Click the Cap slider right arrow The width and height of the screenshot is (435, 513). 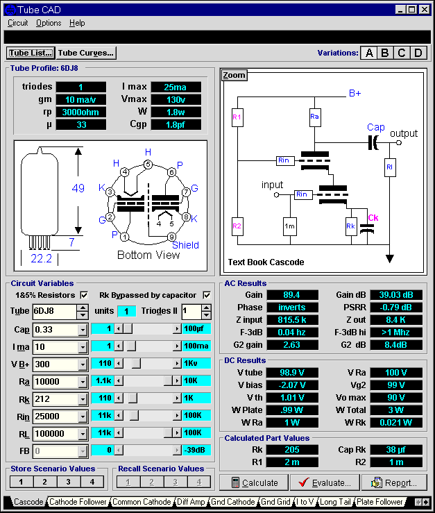(x=177, y=328)
